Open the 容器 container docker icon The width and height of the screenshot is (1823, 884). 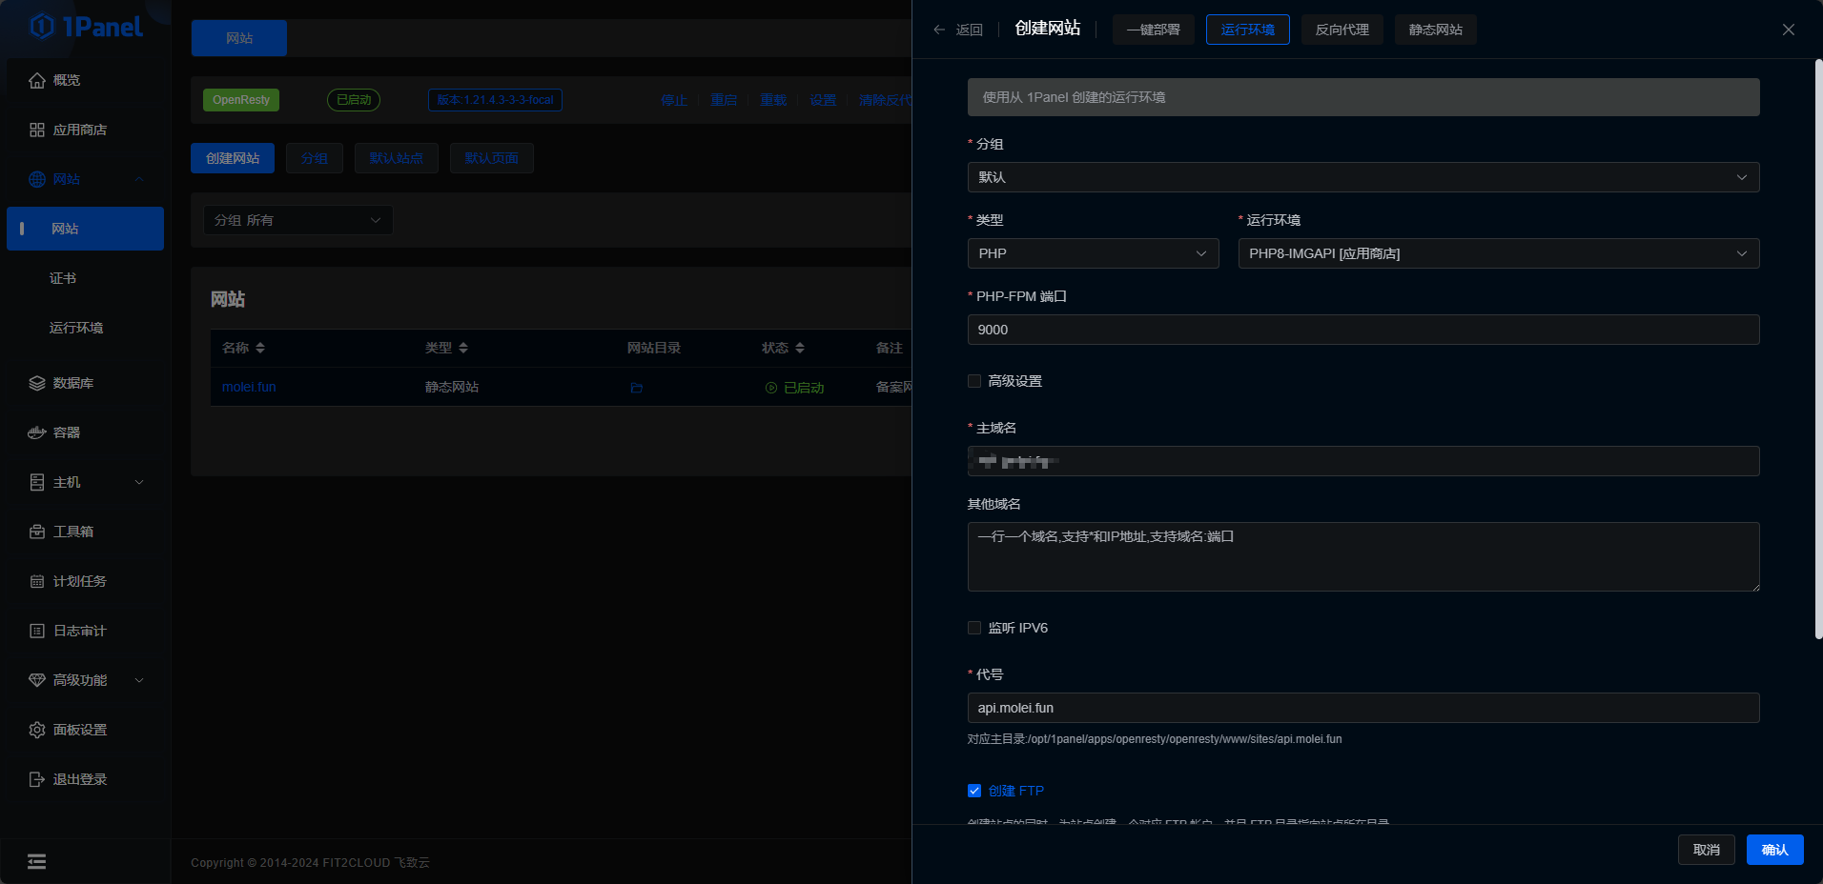tap(37, 432)
